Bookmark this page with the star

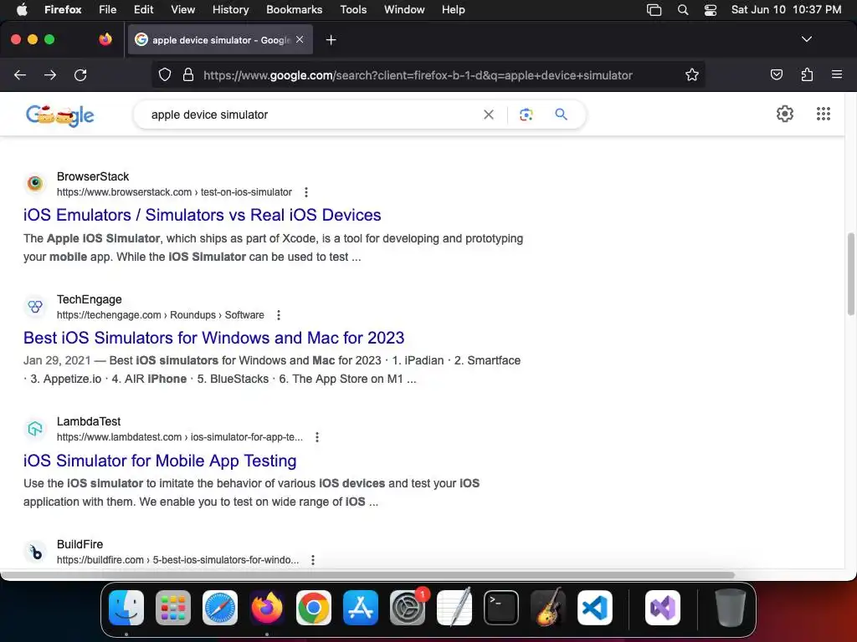692,74
